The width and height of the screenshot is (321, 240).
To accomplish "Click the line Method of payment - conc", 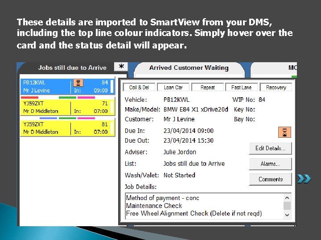I will coord(163,198).
